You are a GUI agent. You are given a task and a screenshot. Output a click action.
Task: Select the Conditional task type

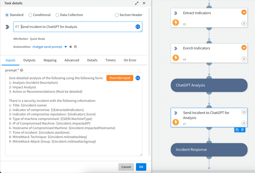coord(30,15)
